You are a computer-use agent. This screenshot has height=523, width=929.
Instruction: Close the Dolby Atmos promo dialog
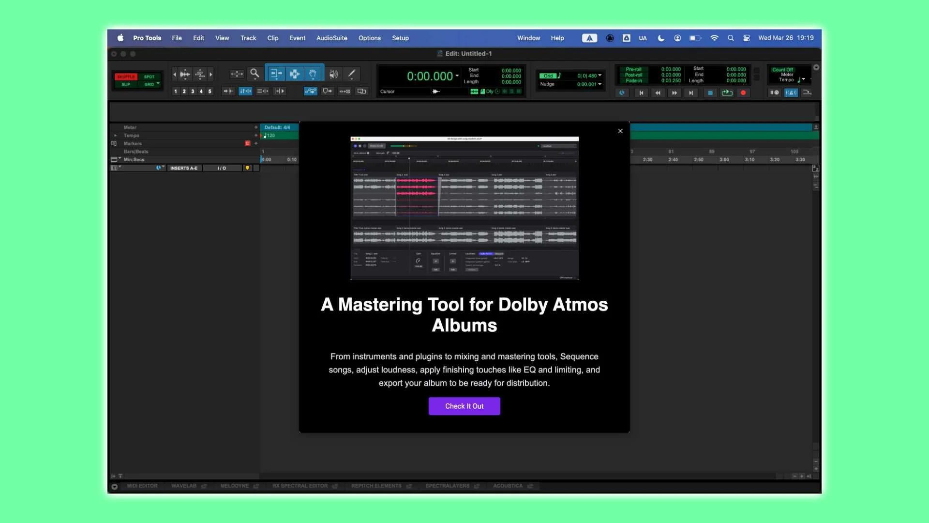[620, 131]
